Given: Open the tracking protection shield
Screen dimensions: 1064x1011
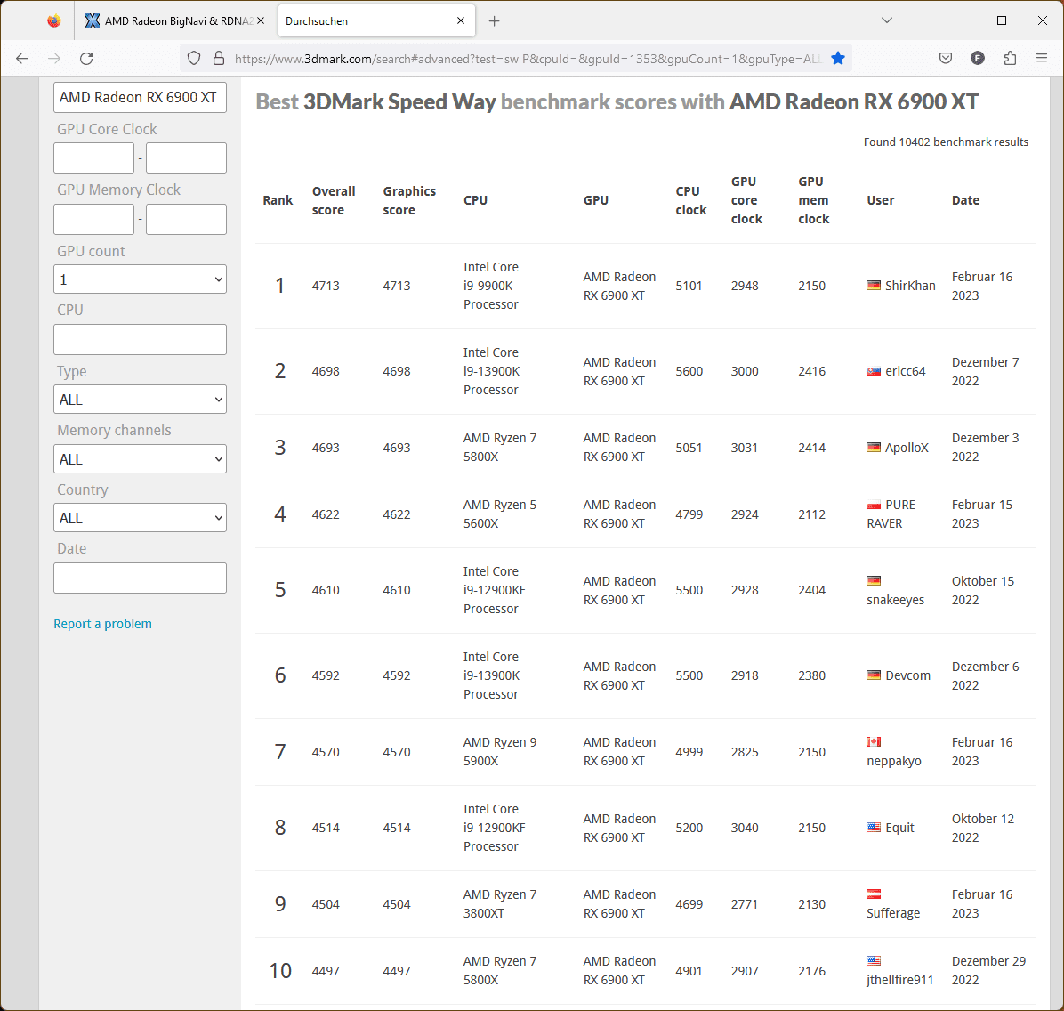Looking at the screenshot, I should pyautogui.click(x=194, y=59).
